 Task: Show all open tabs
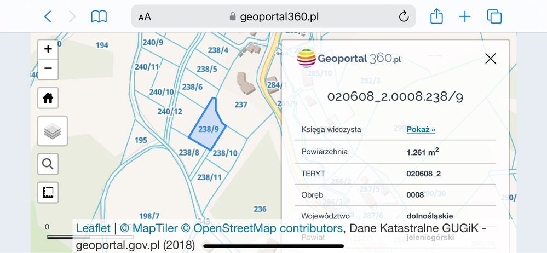494,16
